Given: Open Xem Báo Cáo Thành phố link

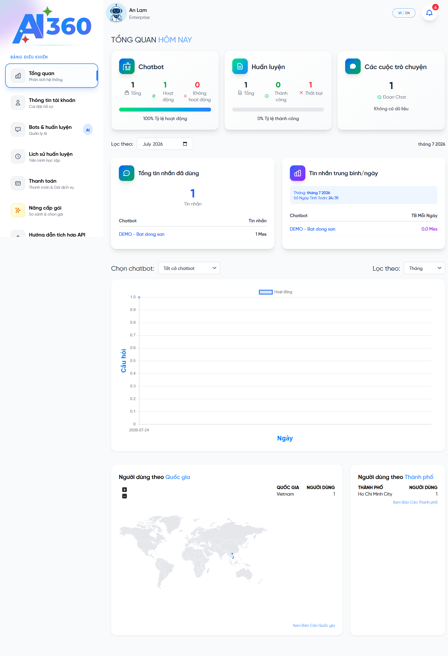Looking at the screenshot, I should 415,503.
